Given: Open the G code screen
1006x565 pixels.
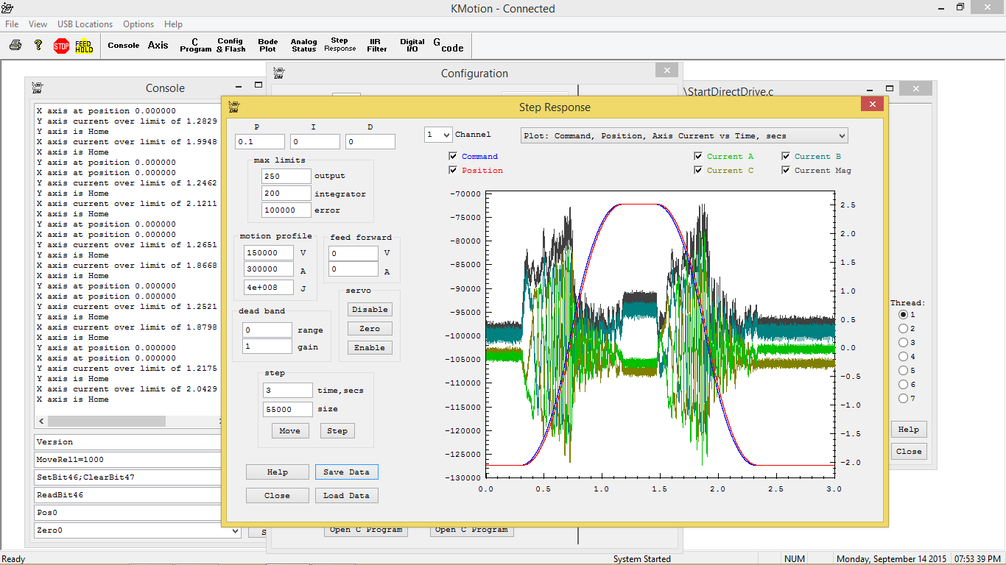Looking at the screenshot, I should click(x=448, y=46).
